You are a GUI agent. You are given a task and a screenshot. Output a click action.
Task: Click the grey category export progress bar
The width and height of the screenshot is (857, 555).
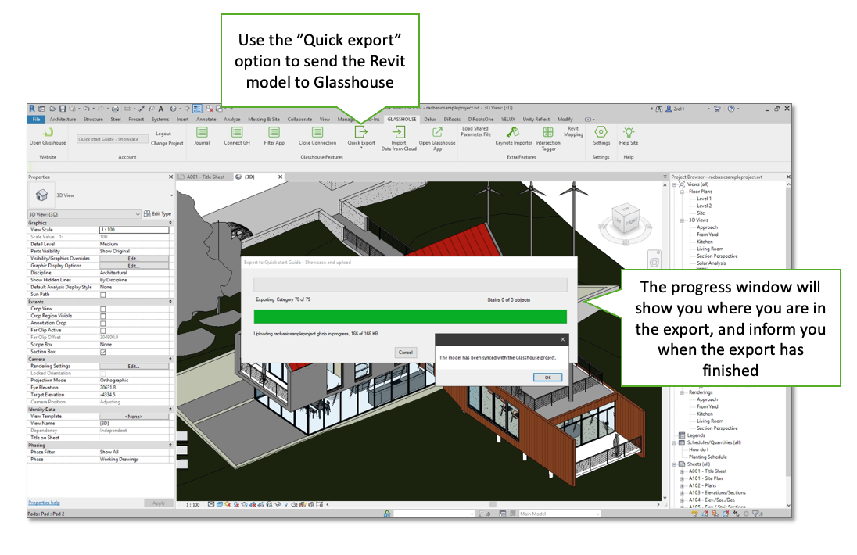pos(410,285)
